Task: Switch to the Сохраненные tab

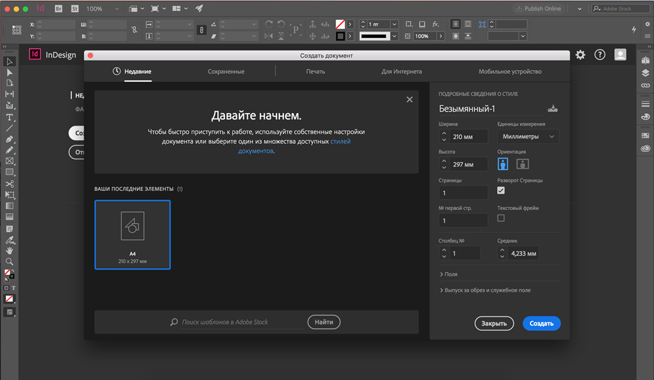Action: click(x=226, y=71)
